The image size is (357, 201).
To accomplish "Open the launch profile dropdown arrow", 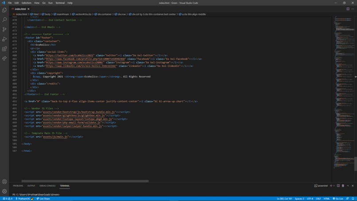I will click(x=334, y=186).
